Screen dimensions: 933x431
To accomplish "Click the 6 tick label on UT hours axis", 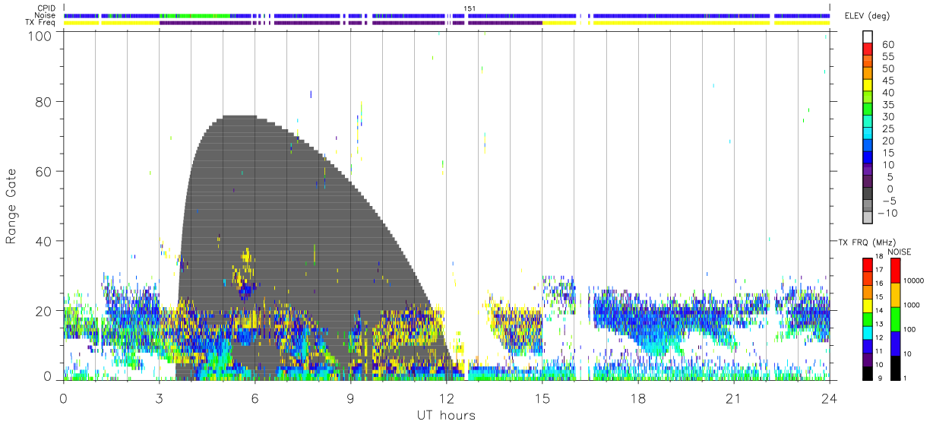I will [x=255, y=398].
